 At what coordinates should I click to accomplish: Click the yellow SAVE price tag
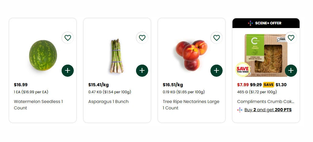coord(268,85)
